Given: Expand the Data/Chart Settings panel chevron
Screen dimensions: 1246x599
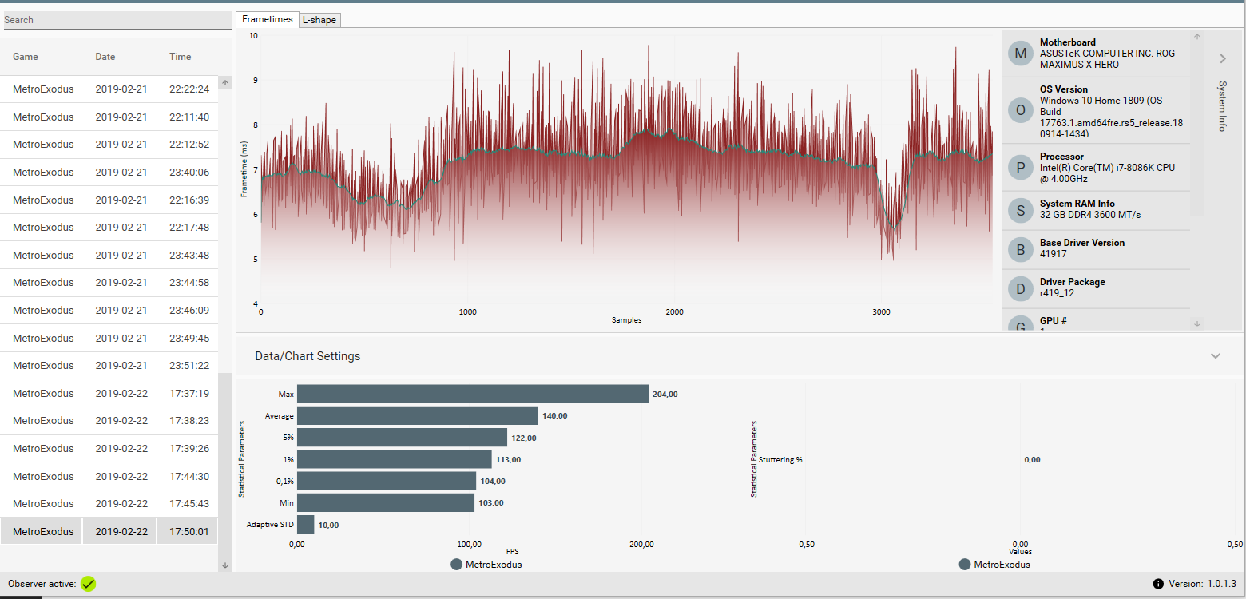Looking at the screenshot, I should tap(1216, 356).
